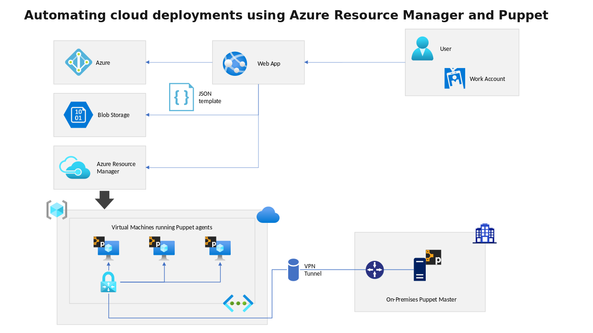This screenshot has width=593, height=333.
Task: Click "Virtual Machines running Puppet agents" heading
Action: point(162,227)
